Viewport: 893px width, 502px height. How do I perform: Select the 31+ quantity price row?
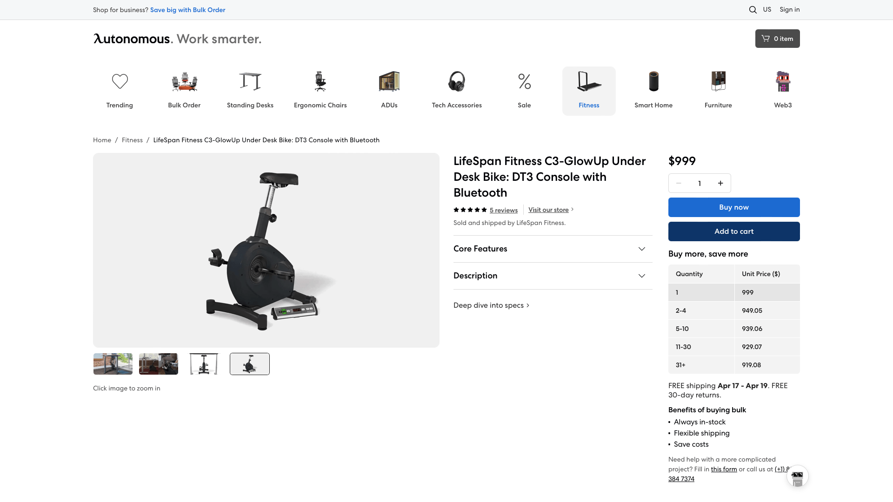tap(734, 365)
